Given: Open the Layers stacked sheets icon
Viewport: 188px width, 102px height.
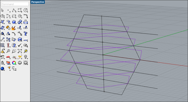Looking at the screenshot, I should click(8, 63).
